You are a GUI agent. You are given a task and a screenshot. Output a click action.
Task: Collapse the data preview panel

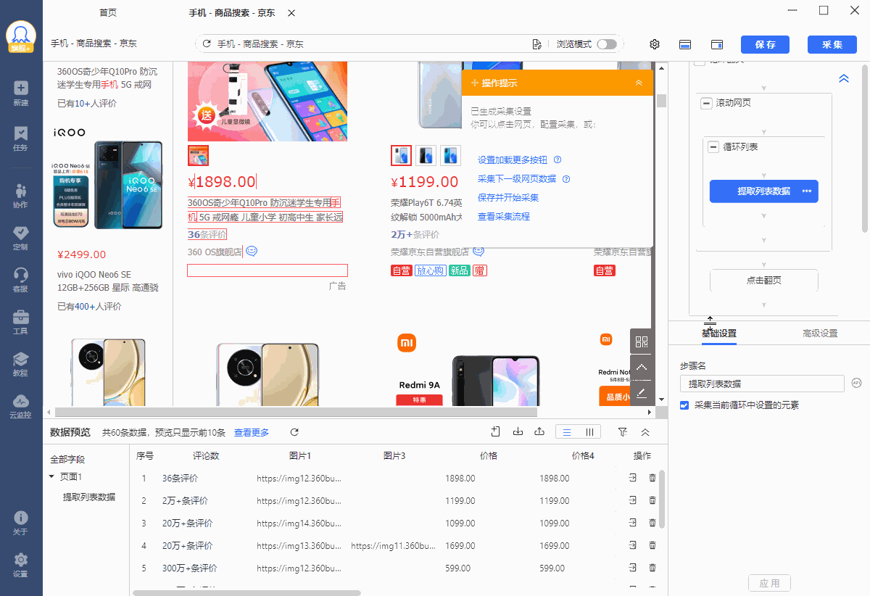coord(645,432)
